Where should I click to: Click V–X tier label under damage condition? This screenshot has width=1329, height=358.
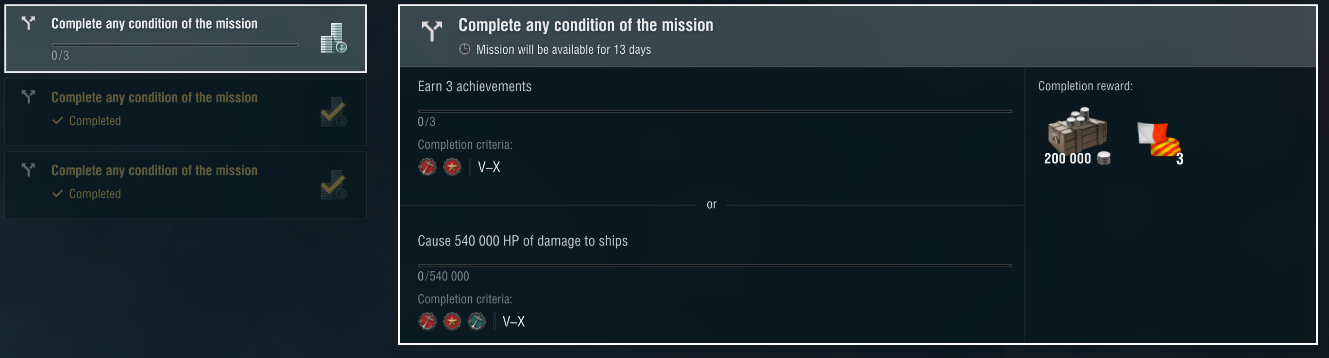[x=513, y=322]
